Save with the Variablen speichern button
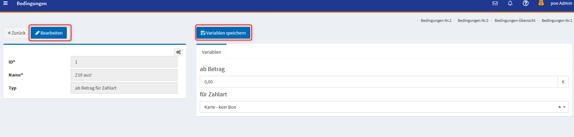This screenshot has width=574, height=137. click(x=223, y=33)
